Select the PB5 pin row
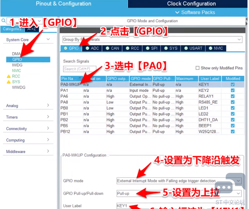 coord(152,125)
